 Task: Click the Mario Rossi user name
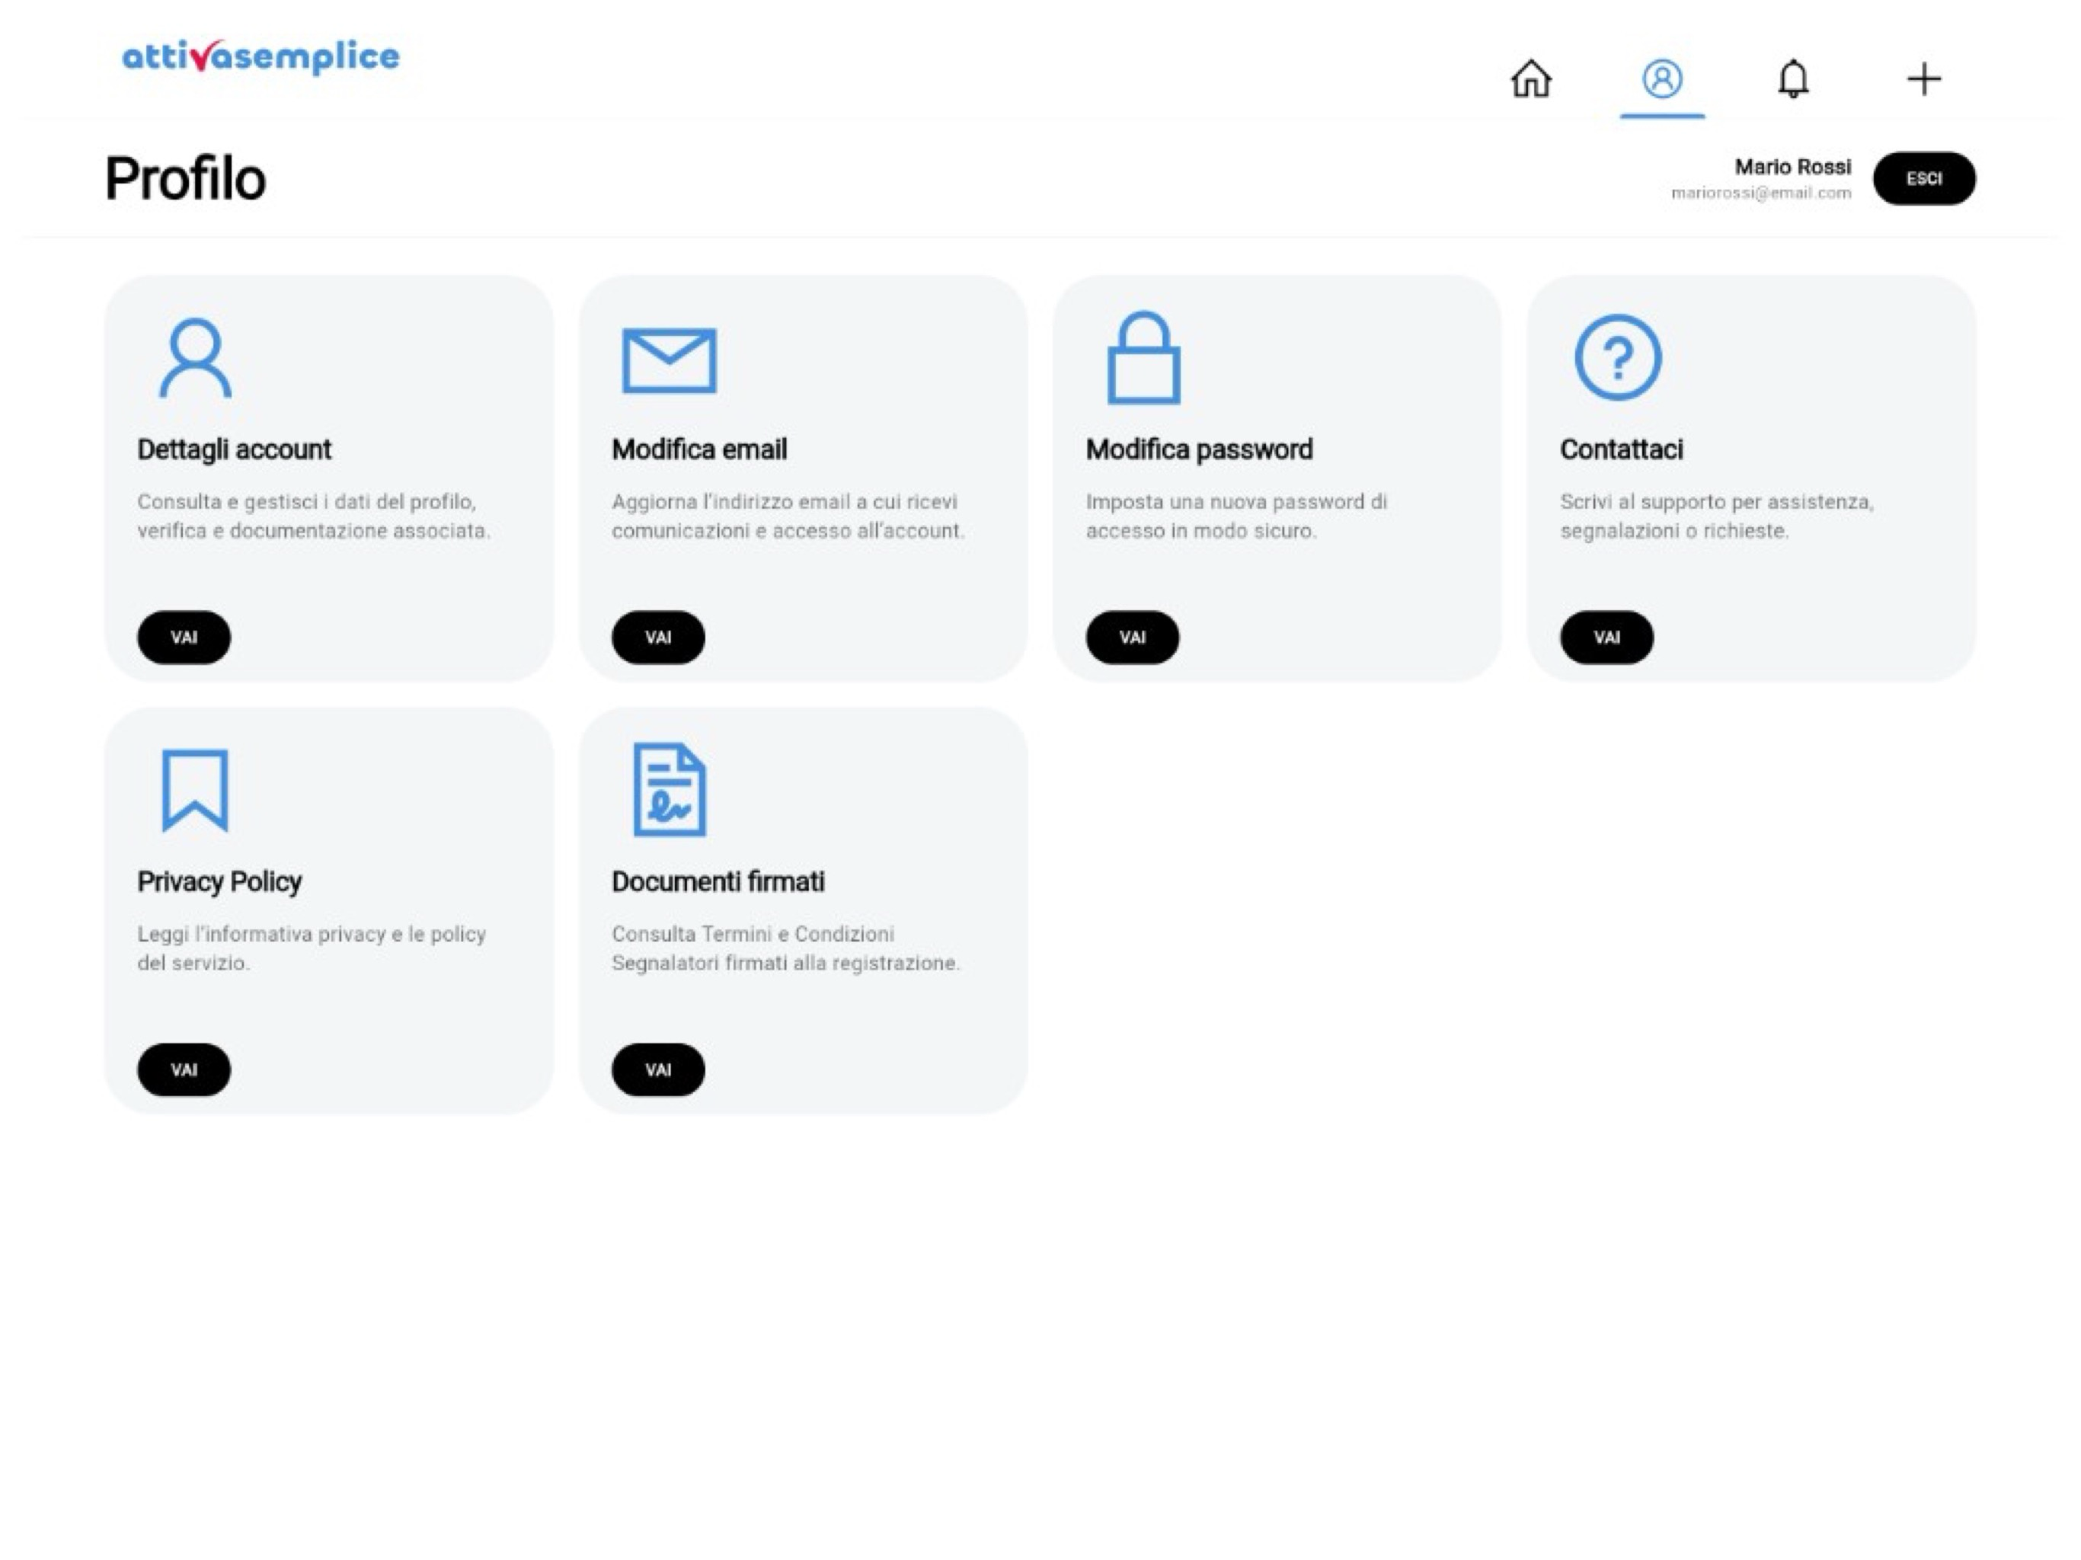[x=1792, y=167]
